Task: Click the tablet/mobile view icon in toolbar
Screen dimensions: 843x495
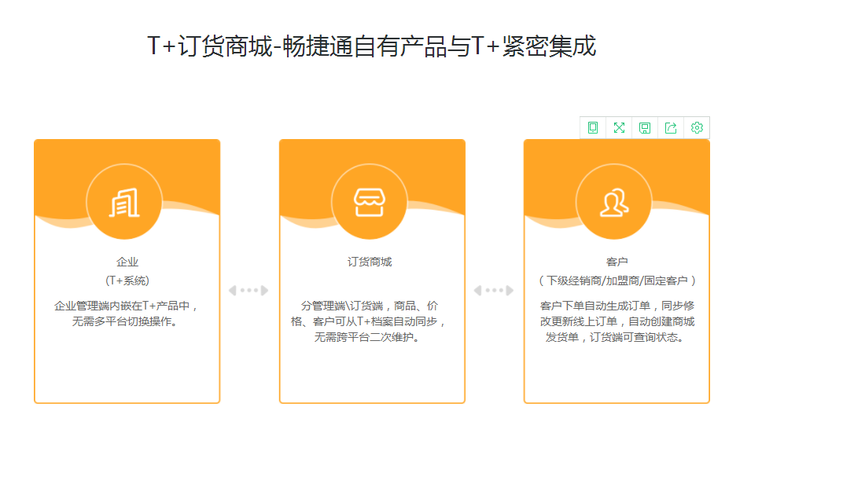Action: (x=593, y=128)
